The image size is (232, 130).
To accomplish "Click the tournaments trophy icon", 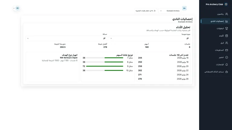I will [x=227, y=29].
